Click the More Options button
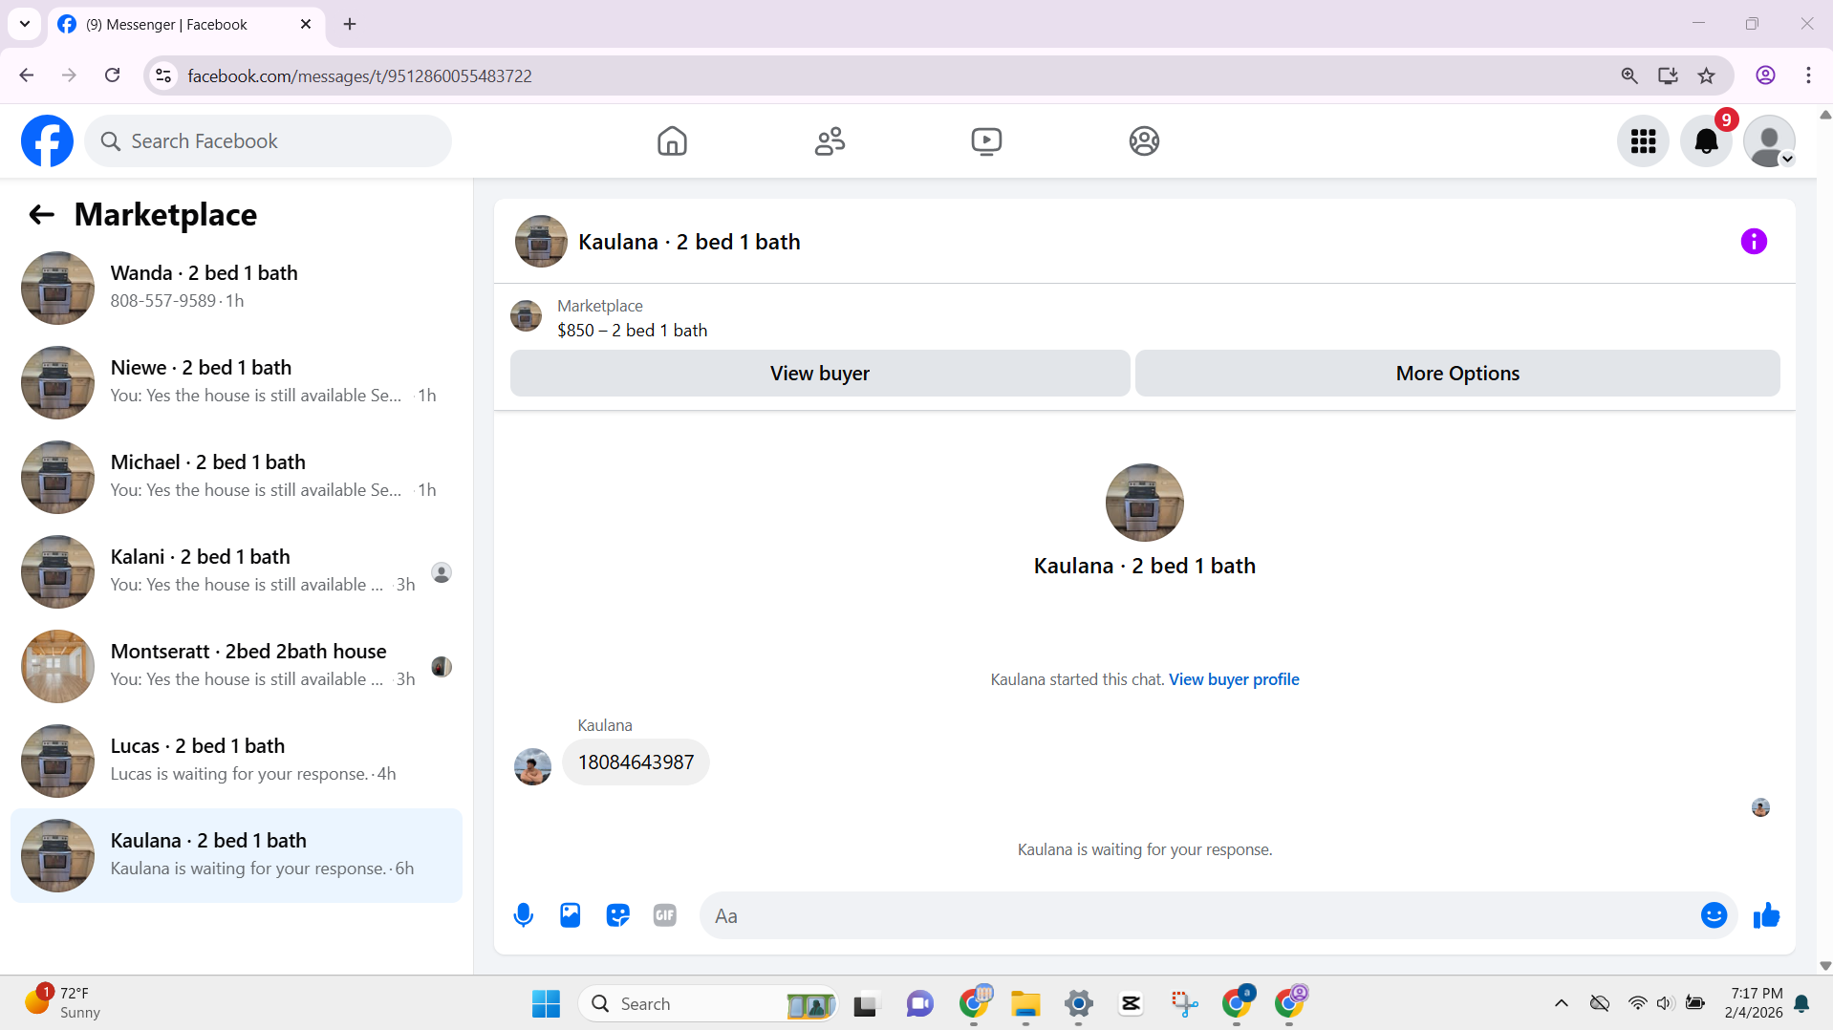The image size is (1833, 1030). (x=1457, y=374)
